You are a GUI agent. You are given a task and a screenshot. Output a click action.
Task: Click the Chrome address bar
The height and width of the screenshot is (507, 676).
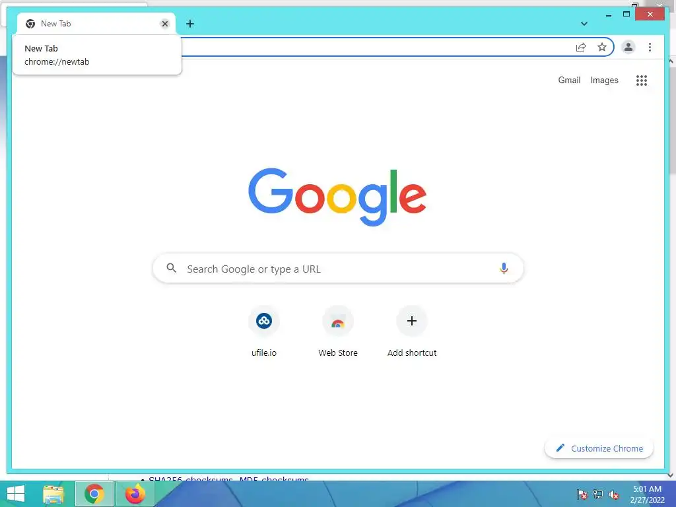click(375, 47)
